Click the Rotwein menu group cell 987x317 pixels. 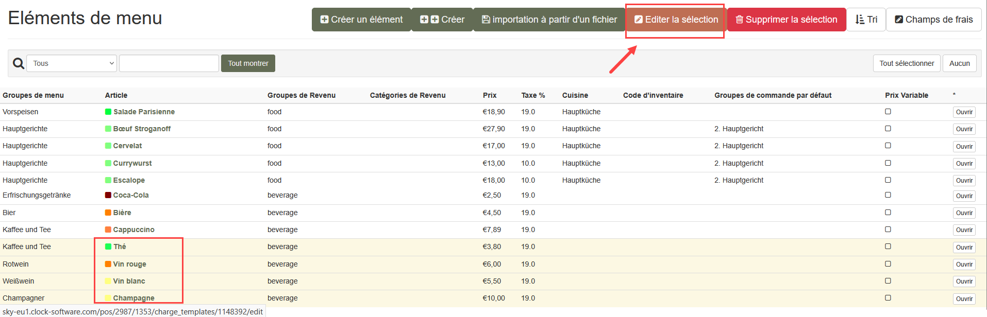point(15,264)
